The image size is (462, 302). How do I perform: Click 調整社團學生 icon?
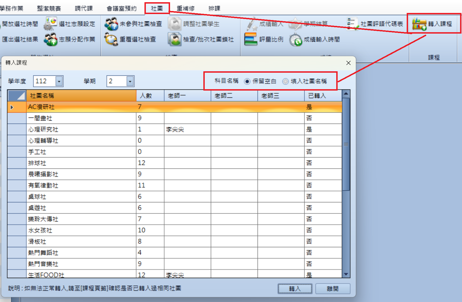(175, 24)
